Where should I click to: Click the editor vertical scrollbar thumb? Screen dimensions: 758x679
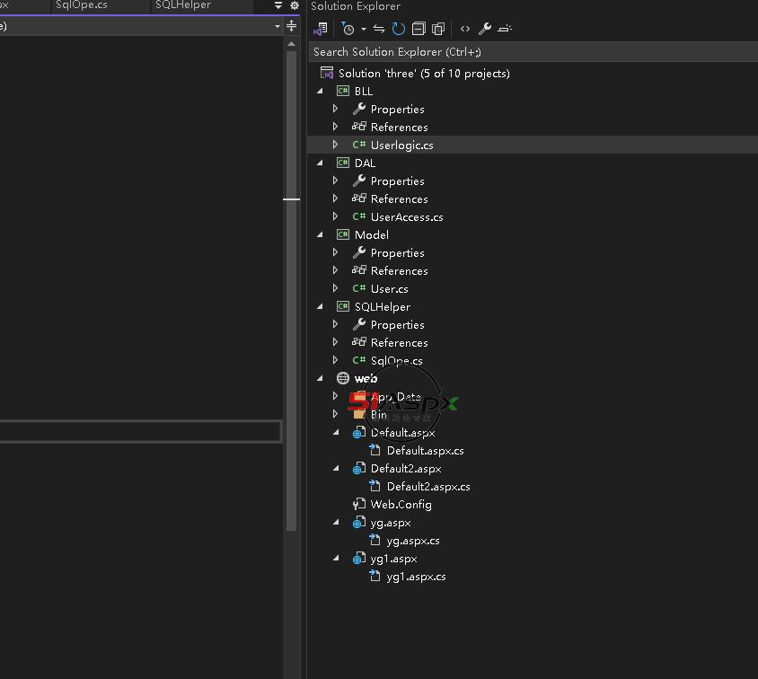click(291, 269)
